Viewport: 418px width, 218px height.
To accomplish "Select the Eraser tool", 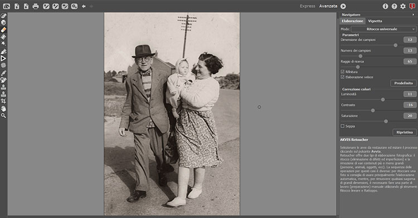I will point(3,29).
